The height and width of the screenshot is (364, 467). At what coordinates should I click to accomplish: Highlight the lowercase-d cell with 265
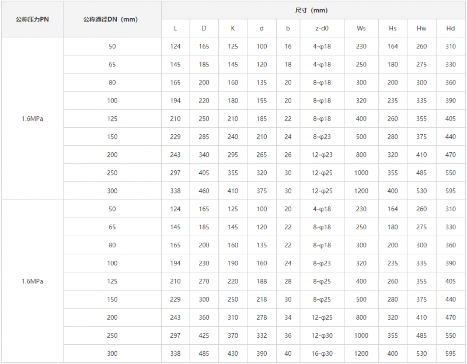262,155
